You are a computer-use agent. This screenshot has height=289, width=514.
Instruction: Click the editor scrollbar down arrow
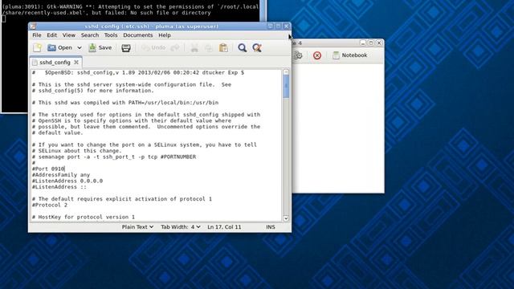(x=286, y=218)
